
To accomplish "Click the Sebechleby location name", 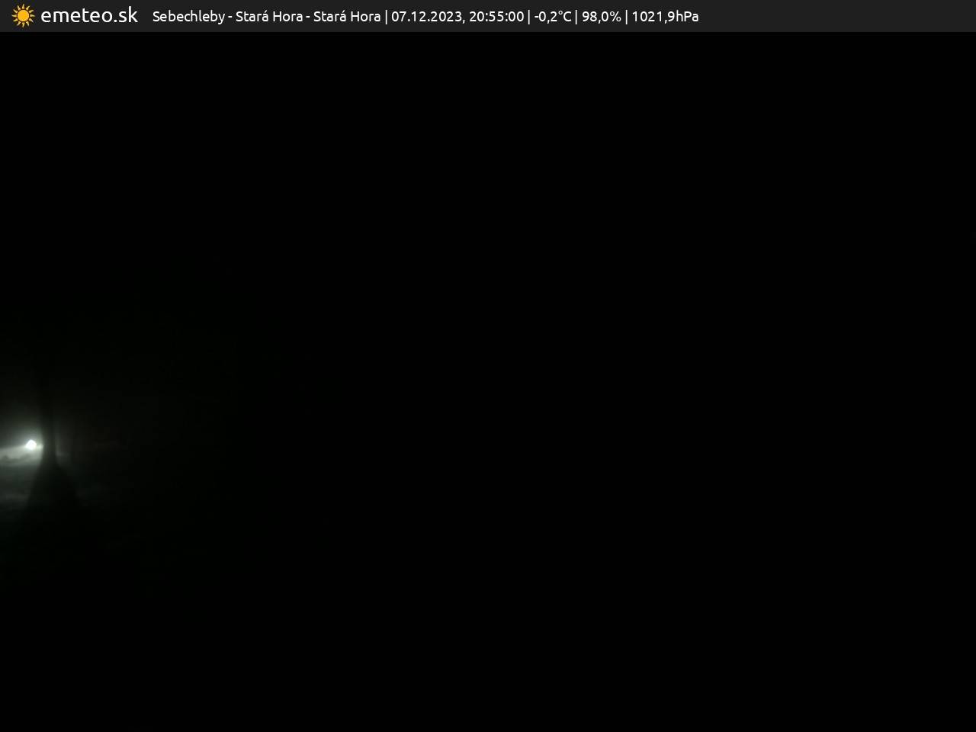I will (x=188, y=17).
